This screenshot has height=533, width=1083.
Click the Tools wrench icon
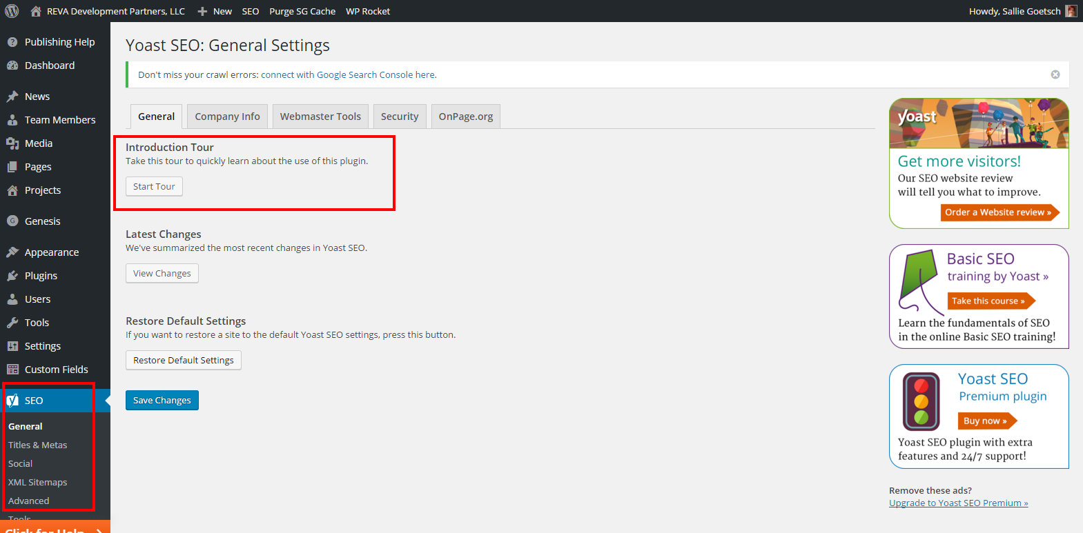coord(12,323)
